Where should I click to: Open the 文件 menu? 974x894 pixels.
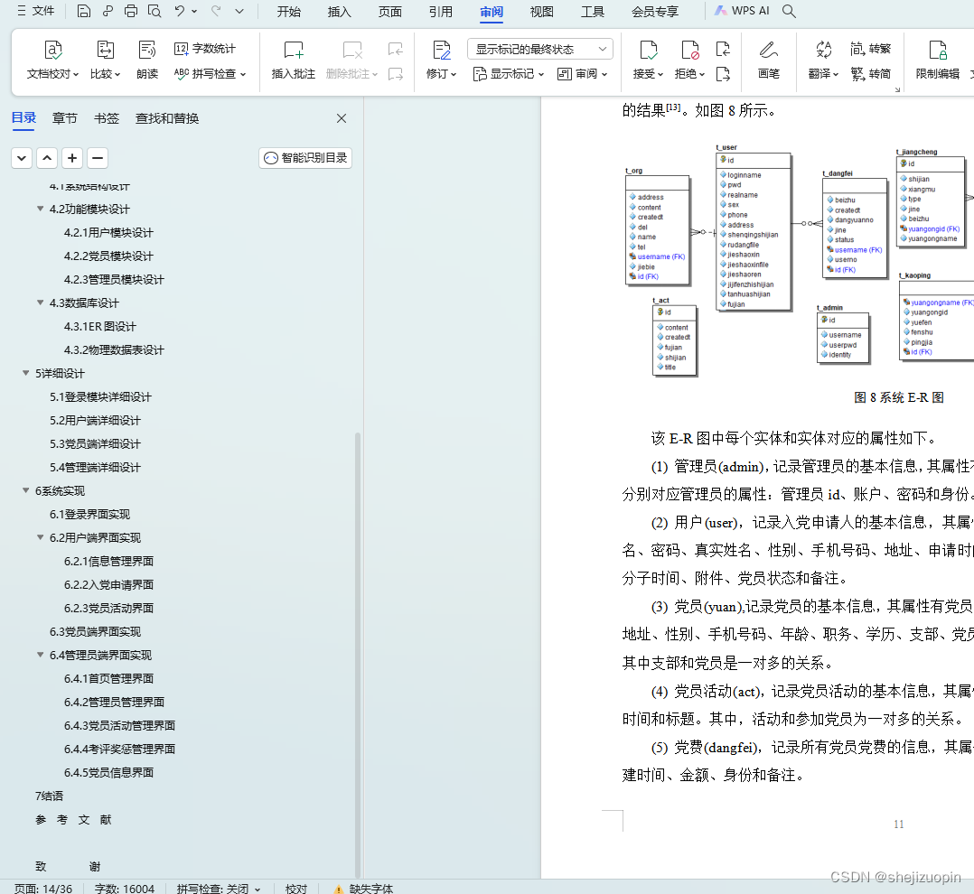click(x=35, y=11)
